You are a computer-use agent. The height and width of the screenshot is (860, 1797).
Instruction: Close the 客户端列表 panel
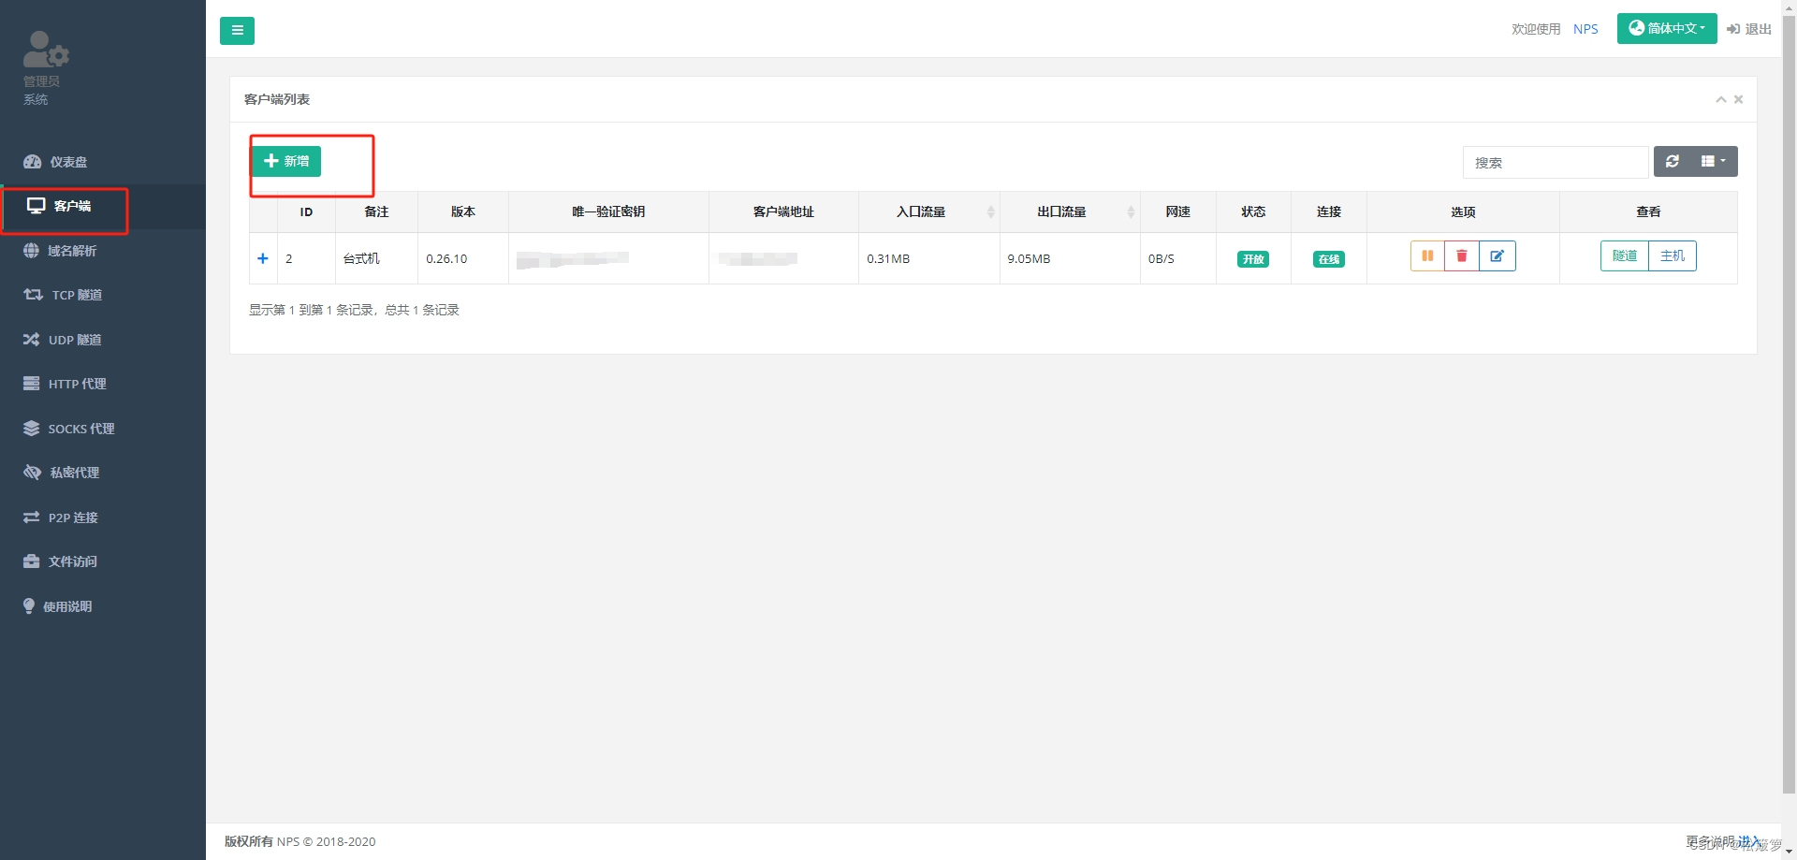point(1738,99)
